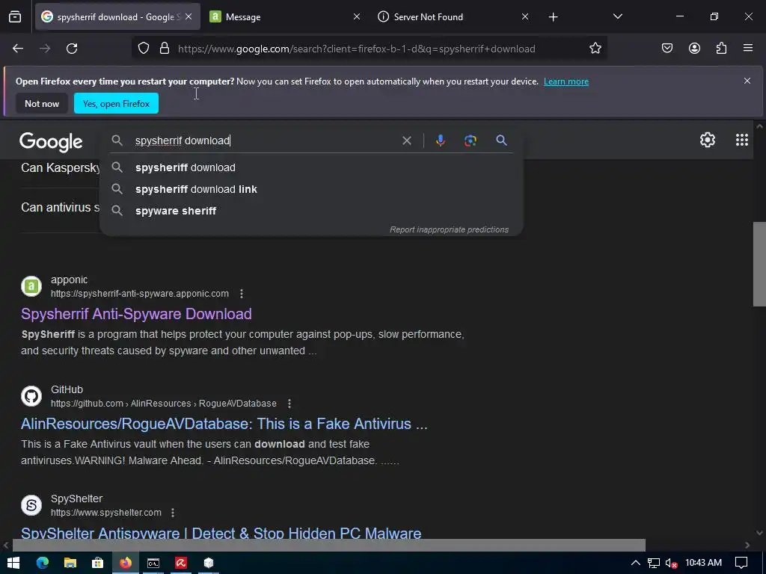Open Google quick settings gear
Screen dimensions: 766x574
point(708,140)
